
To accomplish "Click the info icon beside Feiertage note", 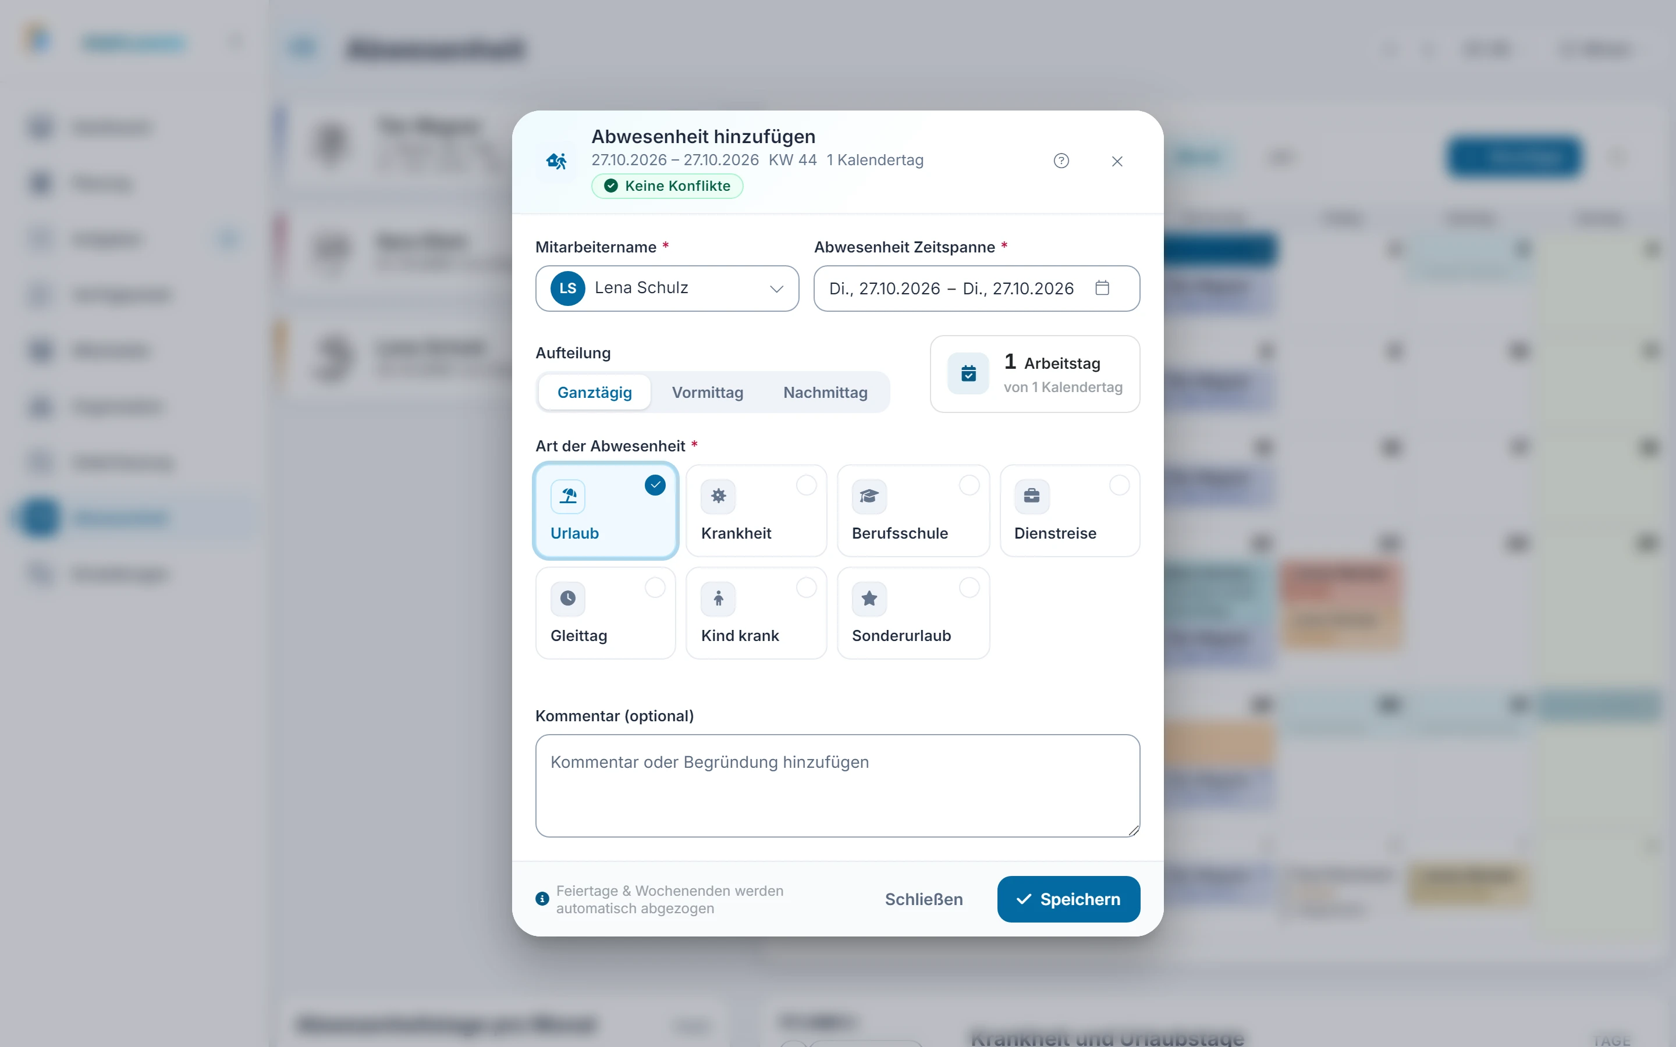I will point(542,899).
